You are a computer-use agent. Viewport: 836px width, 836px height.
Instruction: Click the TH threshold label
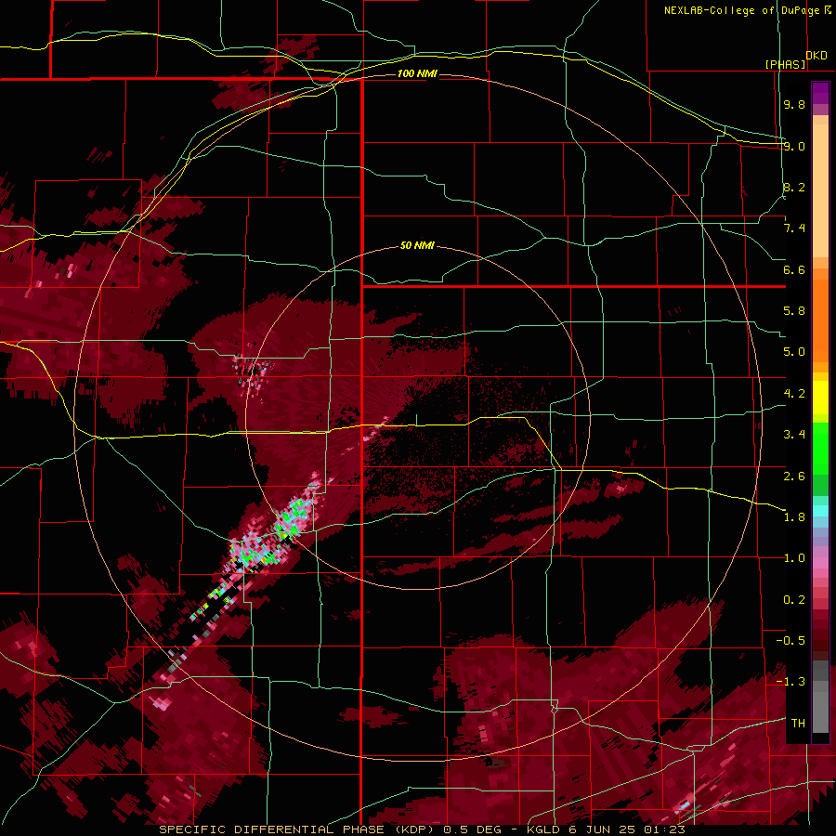coord(798,724)
